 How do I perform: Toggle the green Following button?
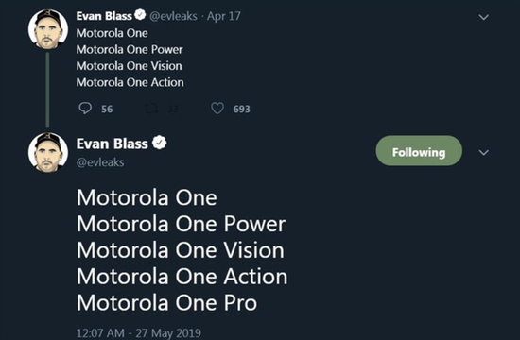click(x=419, y=151)
